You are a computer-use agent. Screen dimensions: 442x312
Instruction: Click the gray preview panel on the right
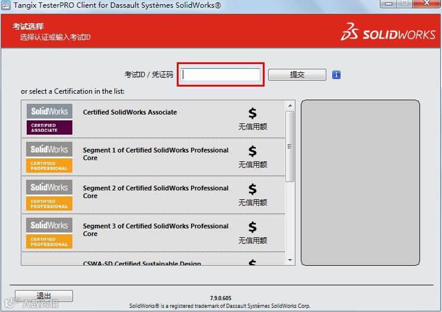click(360, 183)
